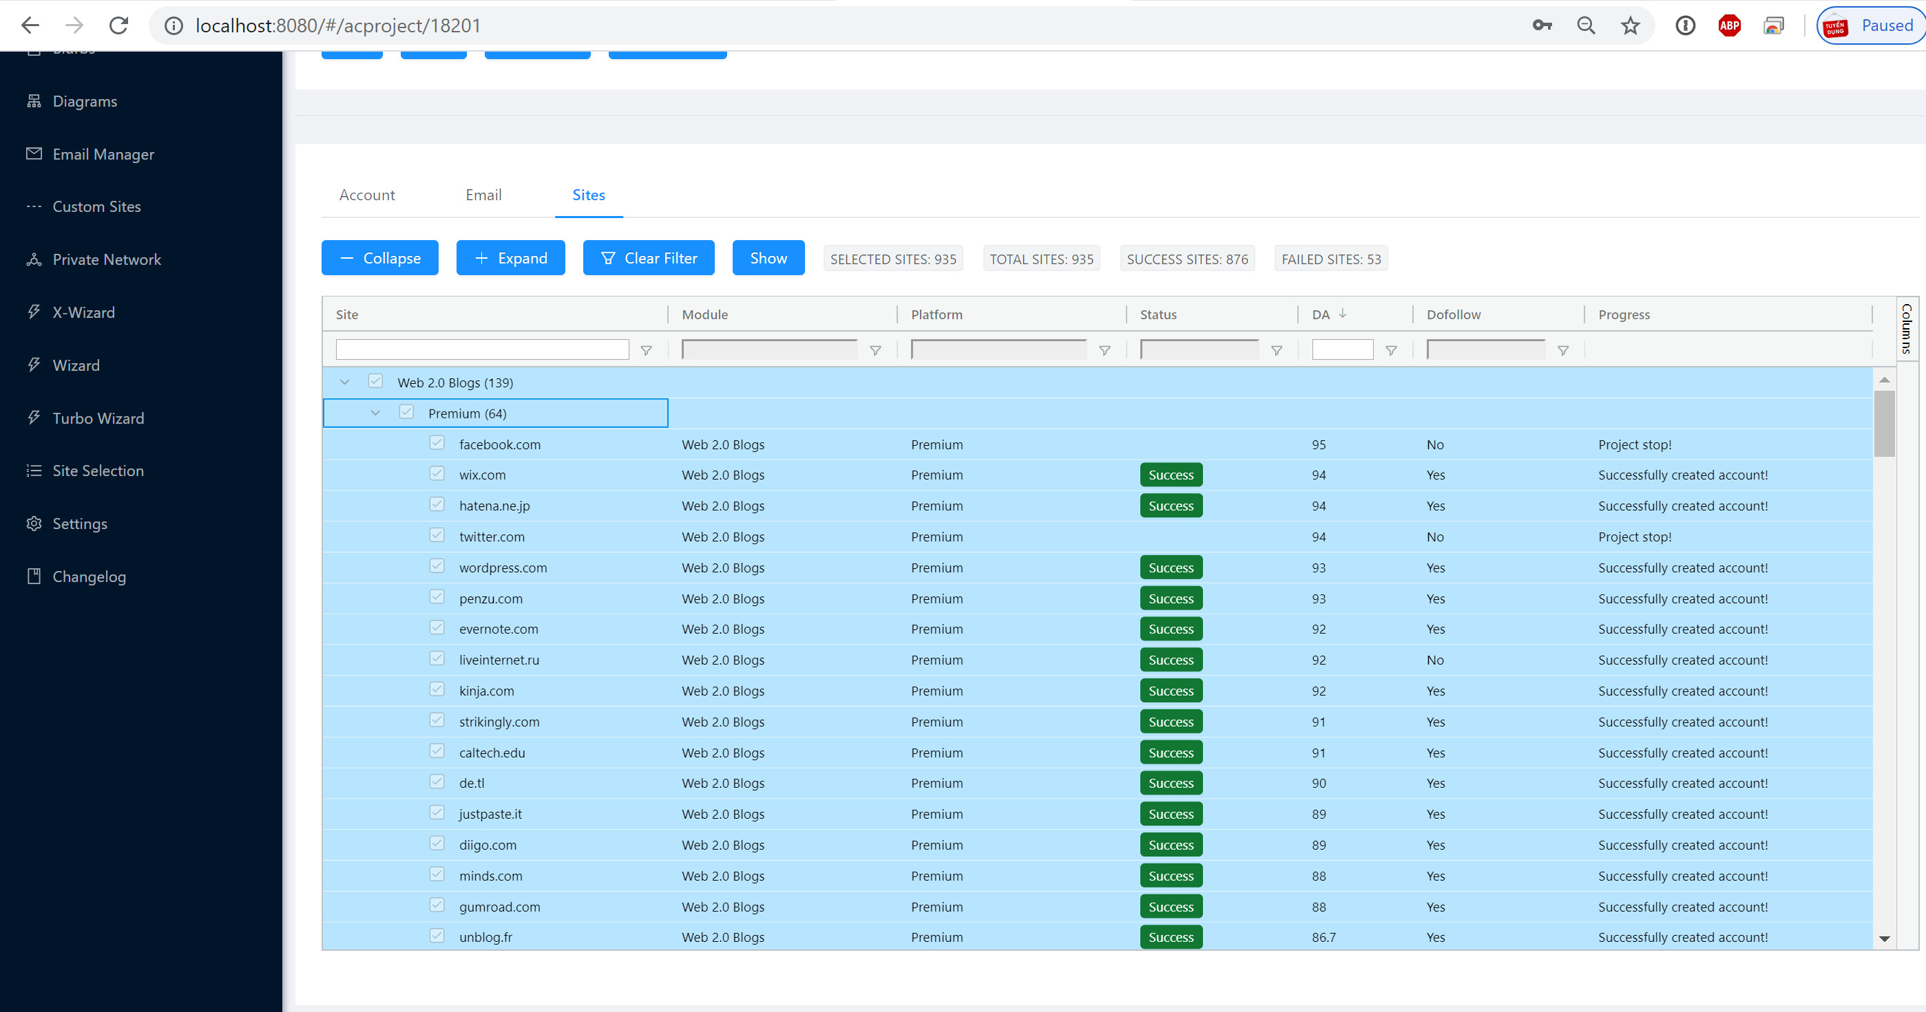Click the Clear Filter button
This screenshot has width=1926, height=1012.
click(x=649, y=259)
